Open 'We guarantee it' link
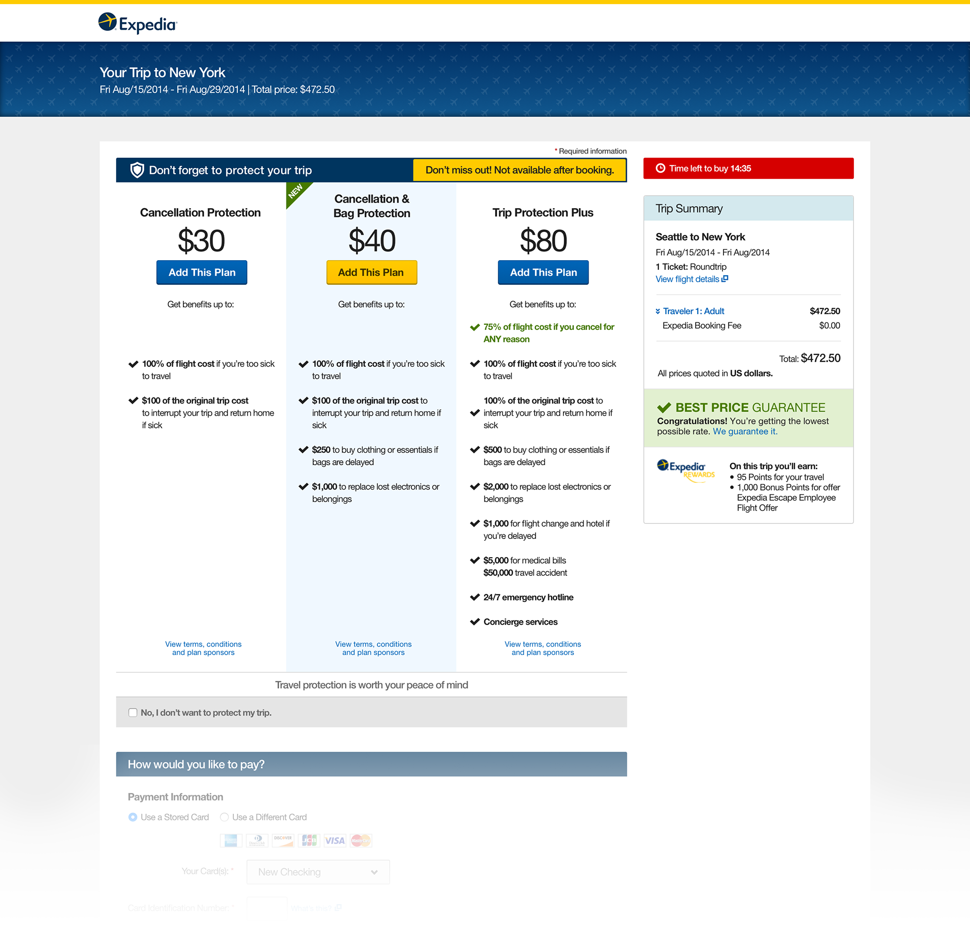 [745, 432]
